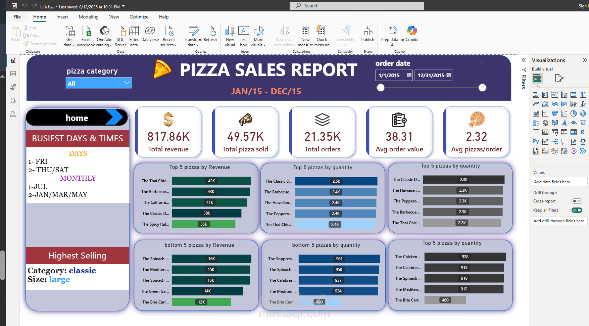Open DAX query view in left sidebar
589x326 pixels.
(x=13, y=101)
